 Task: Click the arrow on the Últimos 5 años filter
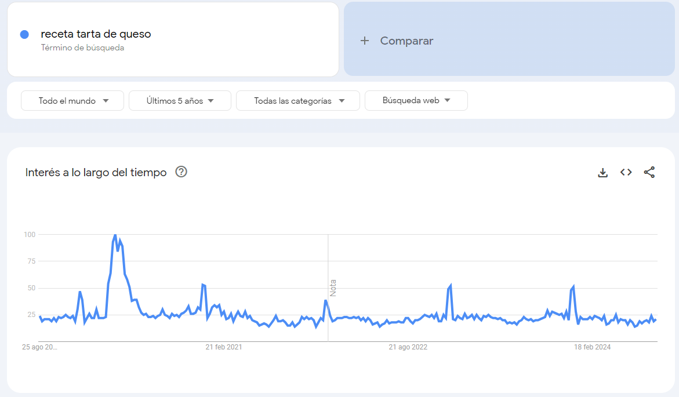point(211,101)
